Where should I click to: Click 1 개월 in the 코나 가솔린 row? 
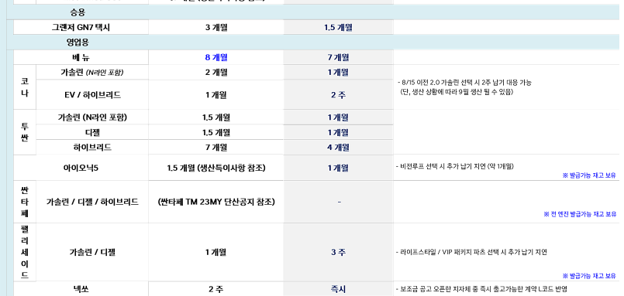pyautogui.click(x=338, y=72)
